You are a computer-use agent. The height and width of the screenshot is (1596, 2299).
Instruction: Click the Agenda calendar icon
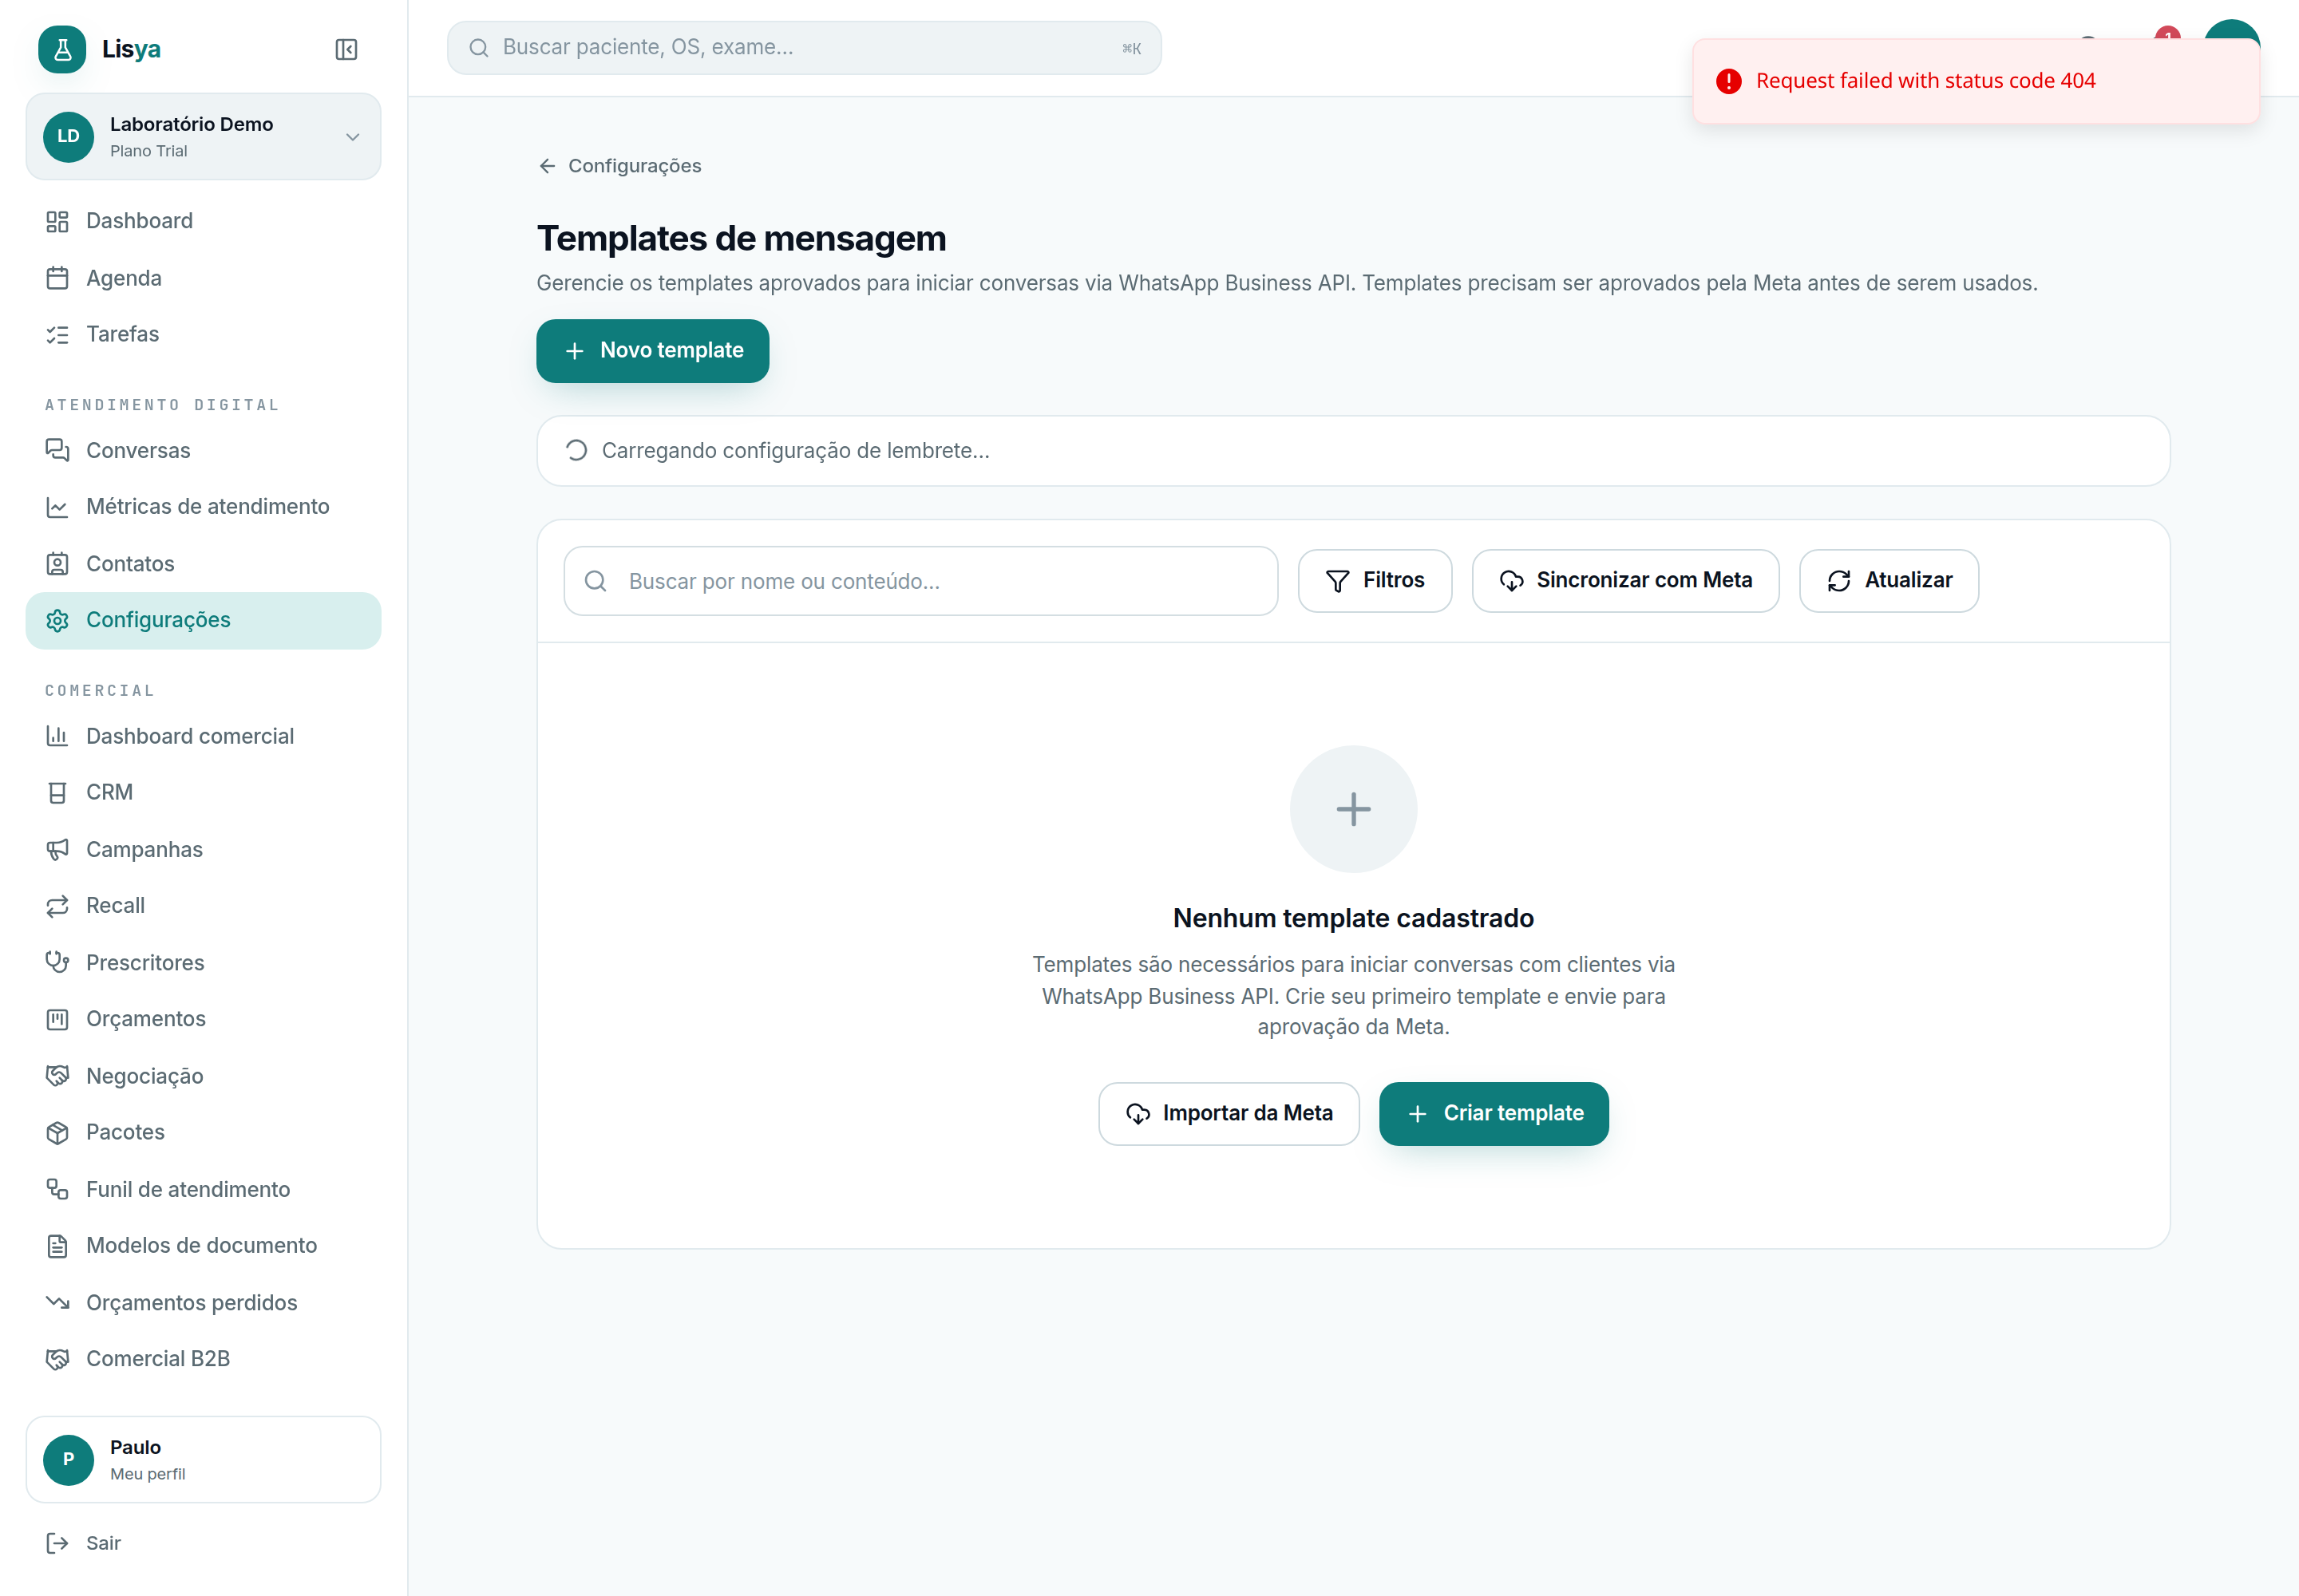coord(57,278)
